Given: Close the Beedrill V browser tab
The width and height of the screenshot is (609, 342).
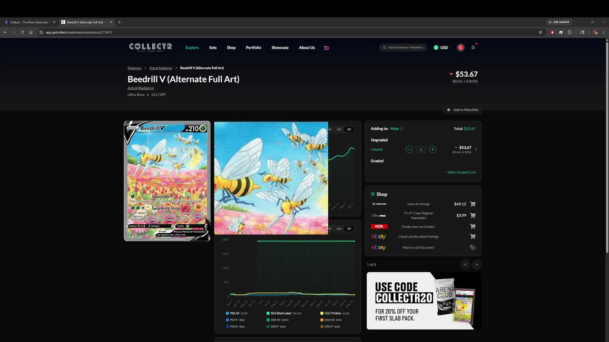Looking at the screenshot, I should [x=111, y=22].
